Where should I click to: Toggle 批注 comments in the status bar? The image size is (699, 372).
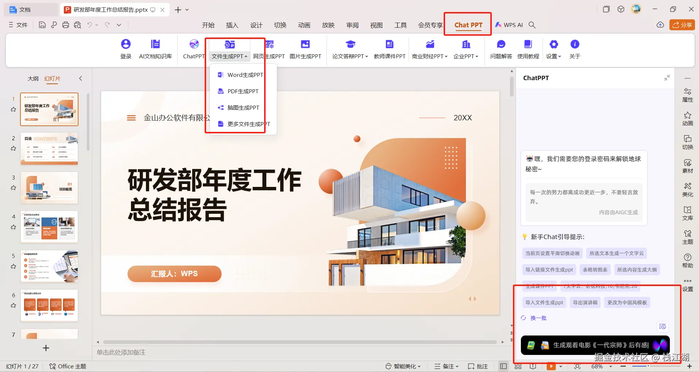(x=478, y=366)
